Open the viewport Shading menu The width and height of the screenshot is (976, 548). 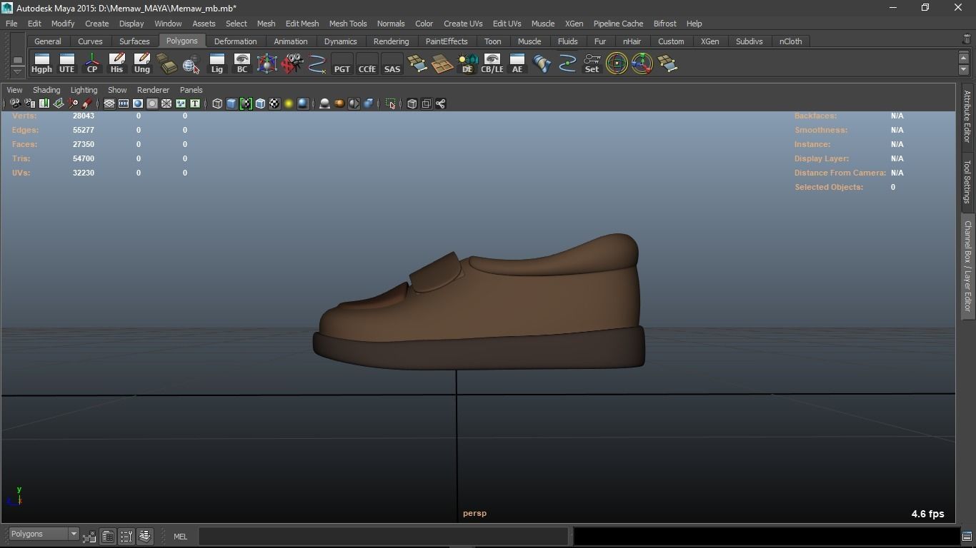pyautogui.click(x=46, y=90)
